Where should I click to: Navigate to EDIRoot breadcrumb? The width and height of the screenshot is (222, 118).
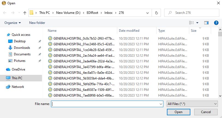tap(92, 13)
